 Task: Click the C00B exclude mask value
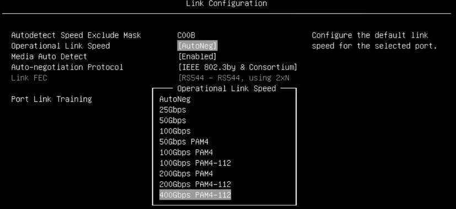point(186,35)
